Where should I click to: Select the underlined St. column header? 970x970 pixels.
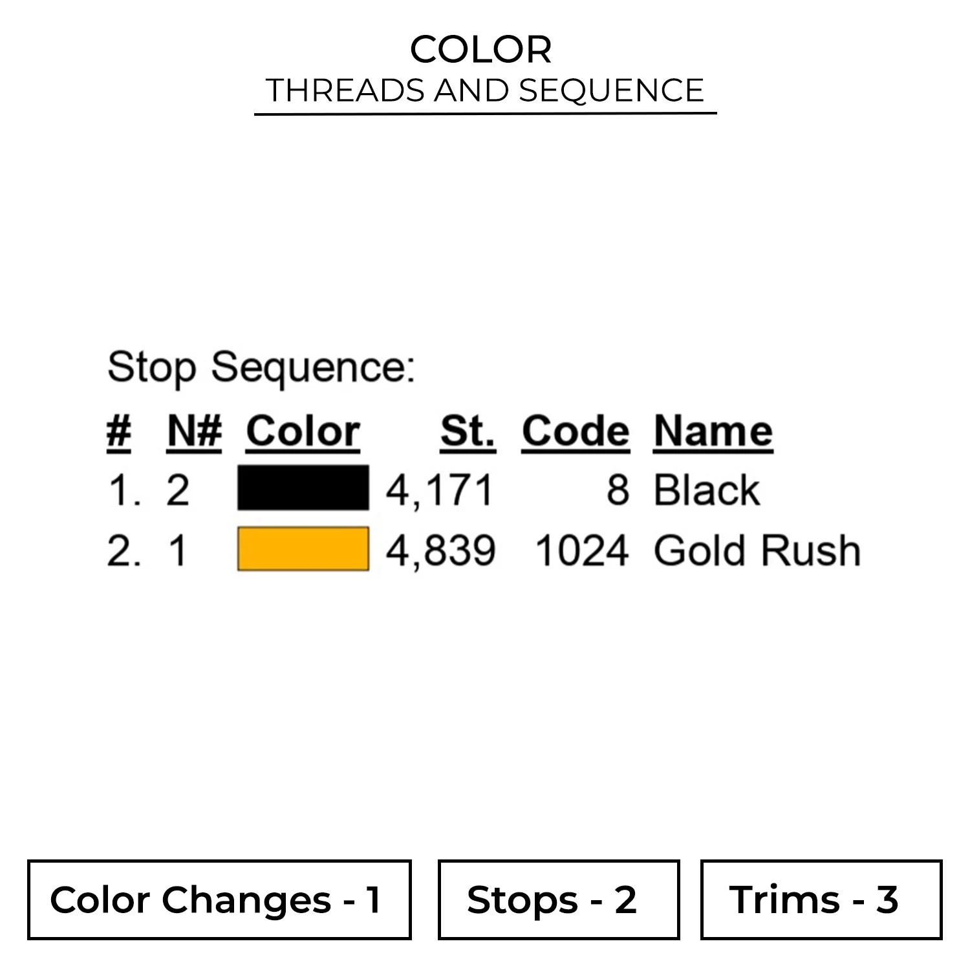(468, 431)
